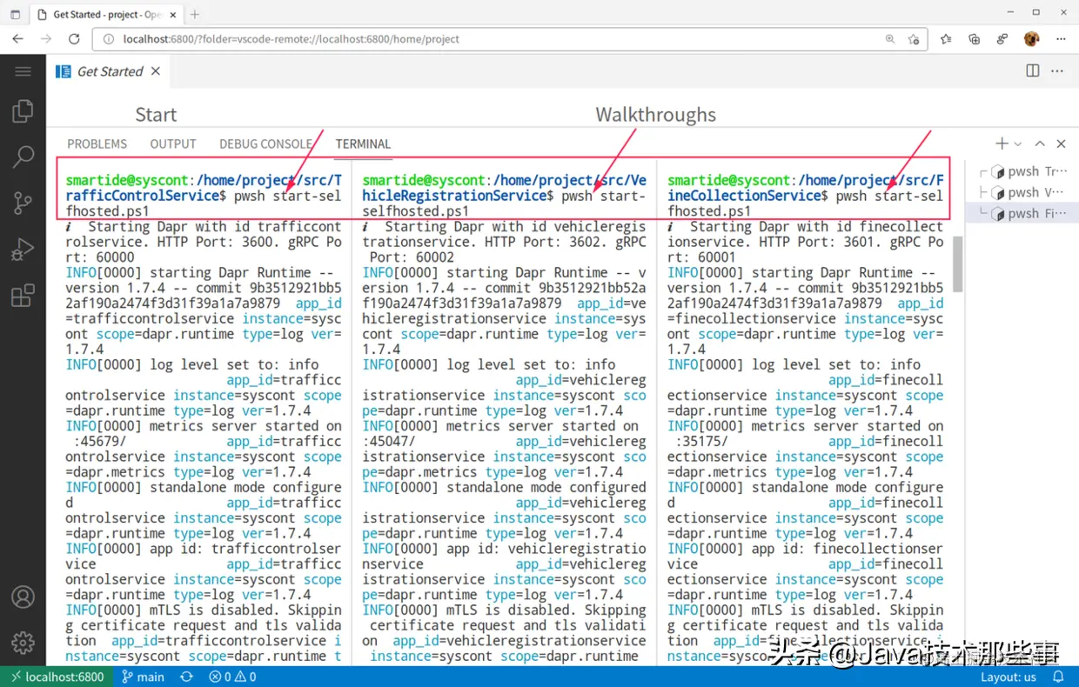Image resolution: width=1079 pixels, height=687 pixels.
Task: Click Layout: us in status bar
Action: click(1009, 677)
